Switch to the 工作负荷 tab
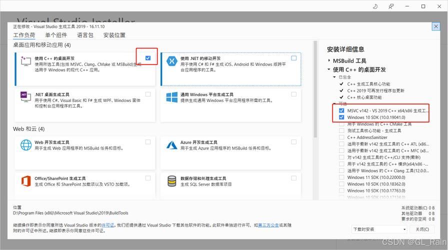Image resolution: width=448 pixels, height=250 pixels. click(x=24, y=35)
